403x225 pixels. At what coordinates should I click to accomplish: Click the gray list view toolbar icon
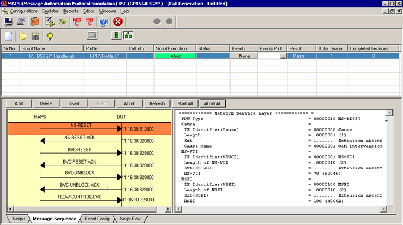[x=92, y=35]
